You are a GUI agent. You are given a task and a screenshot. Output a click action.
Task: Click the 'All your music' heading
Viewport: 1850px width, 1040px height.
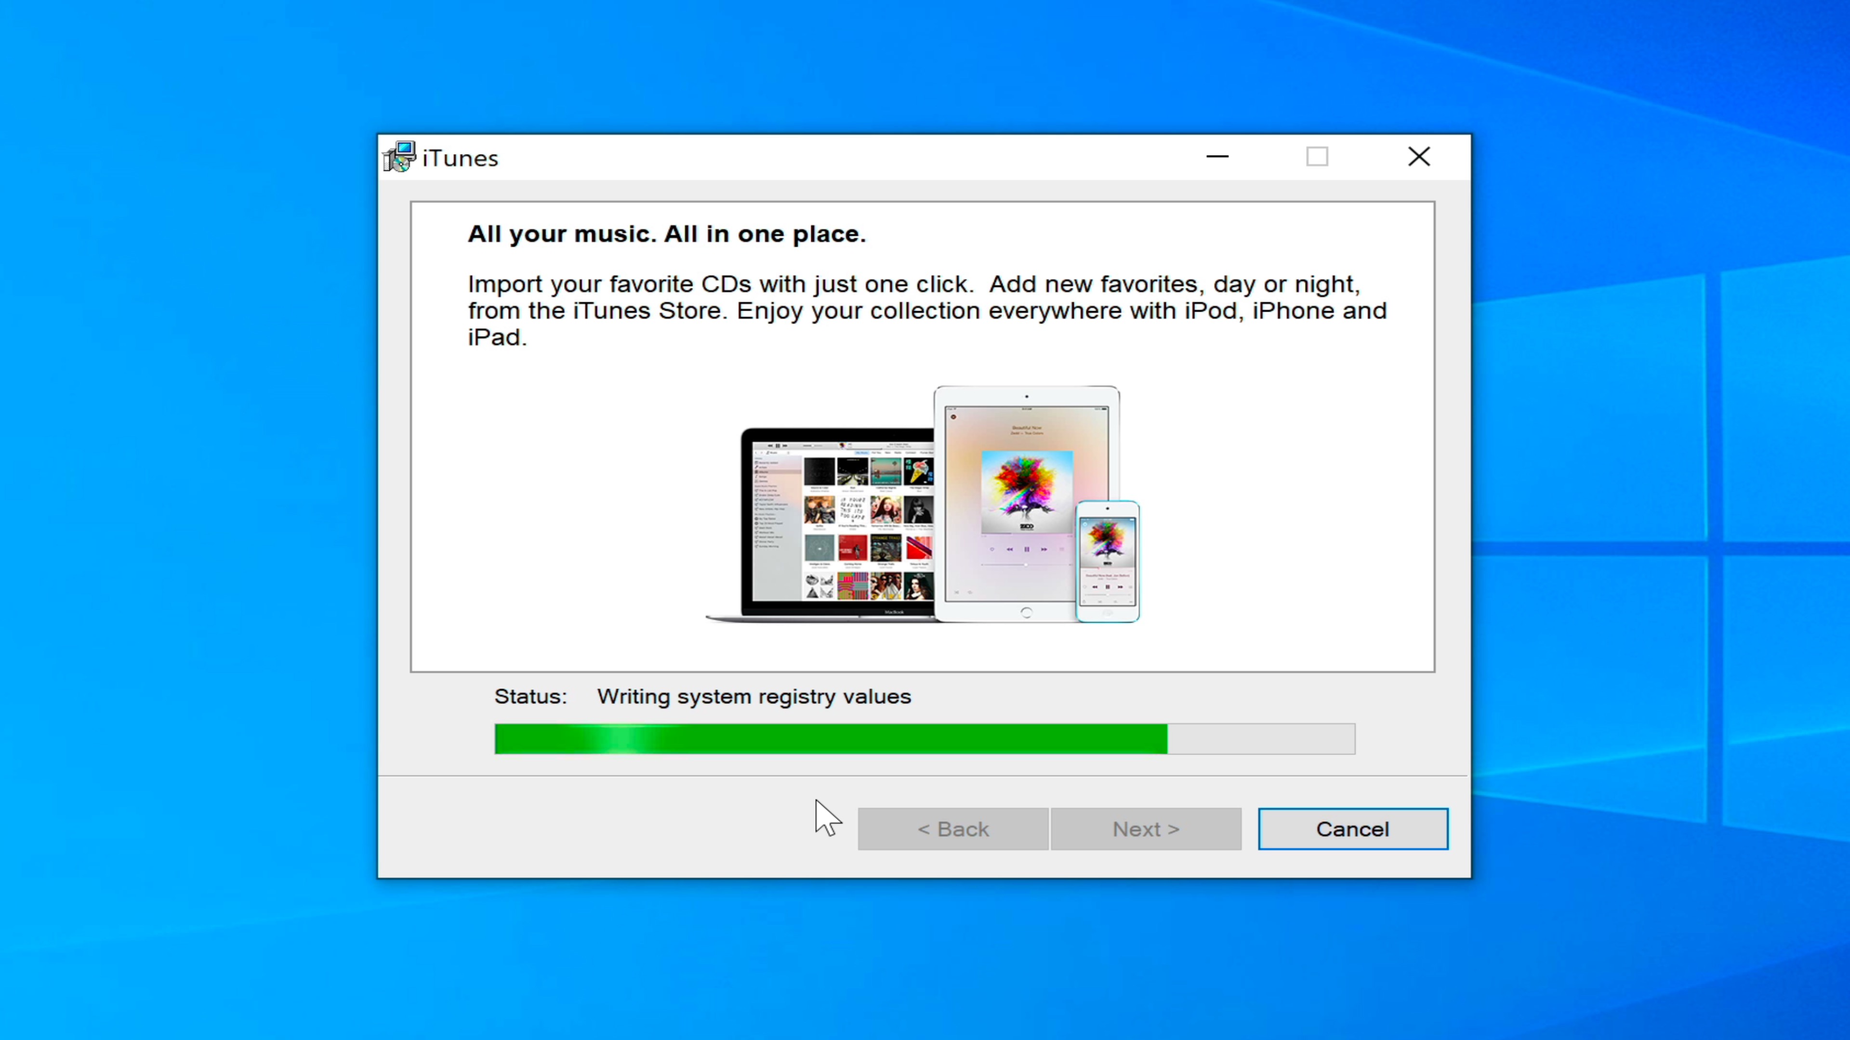tap(666, 234)
